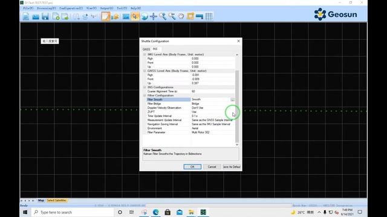The width and height of the screenshot is (387, 217).
Task: Switch to INS tab in Shuttle Configuration
Action: 155,49
